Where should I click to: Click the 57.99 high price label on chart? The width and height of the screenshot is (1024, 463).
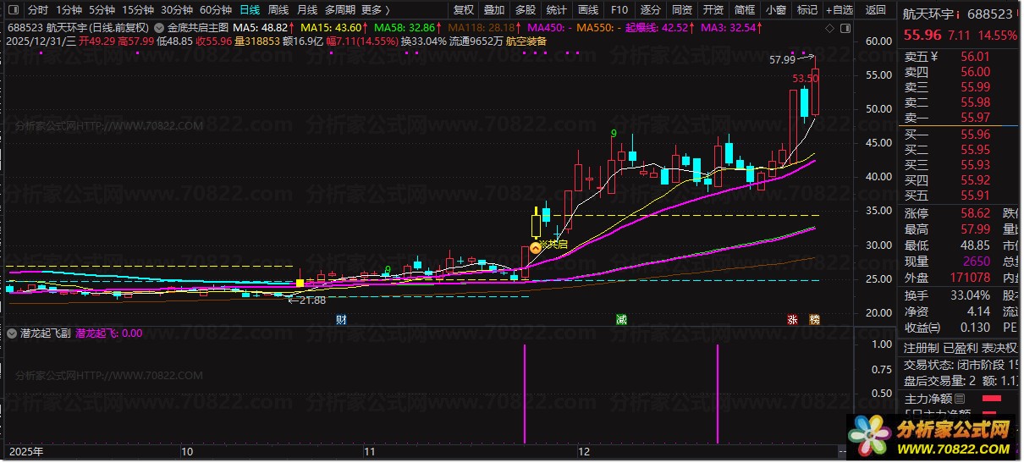(783, 60)
